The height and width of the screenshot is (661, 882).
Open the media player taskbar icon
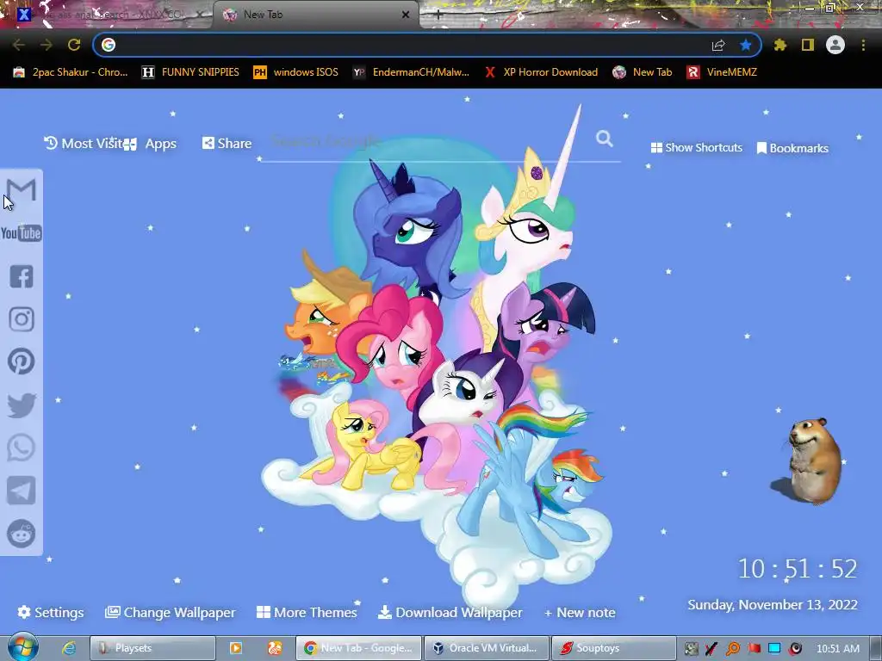(236, 648)
